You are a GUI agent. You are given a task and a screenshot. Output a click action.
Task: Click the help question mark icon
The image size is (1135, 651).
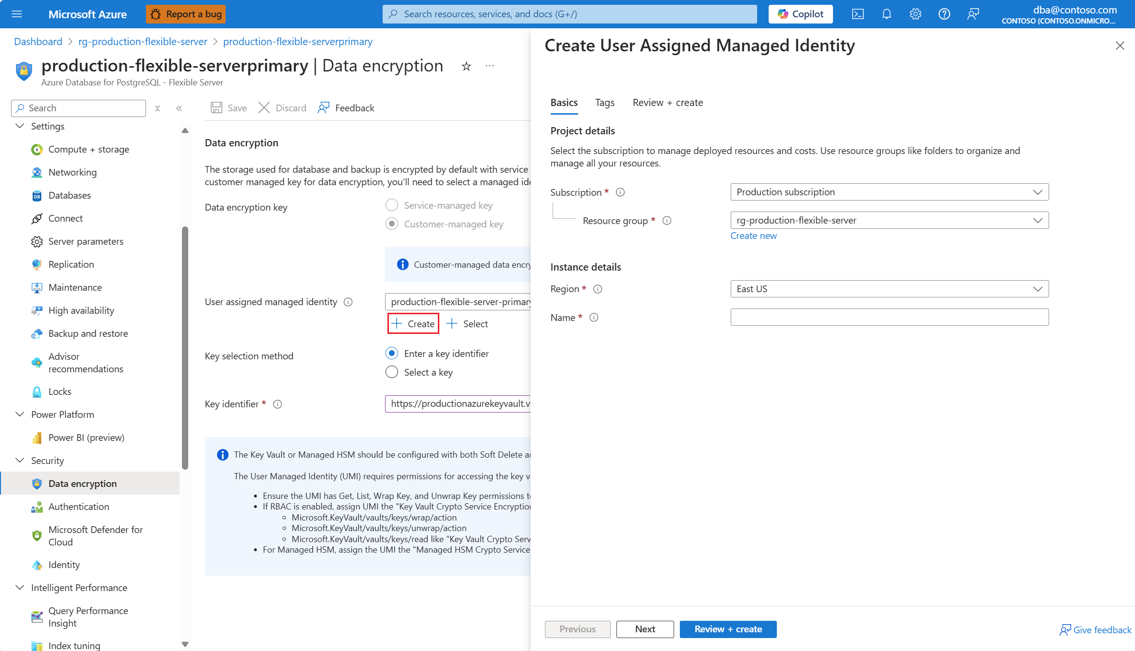(x=944, y=14)
